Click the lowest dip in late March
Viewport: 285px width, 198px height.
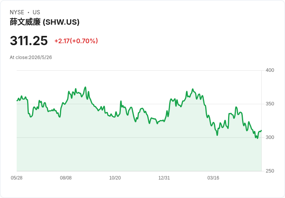click(217, 135)
